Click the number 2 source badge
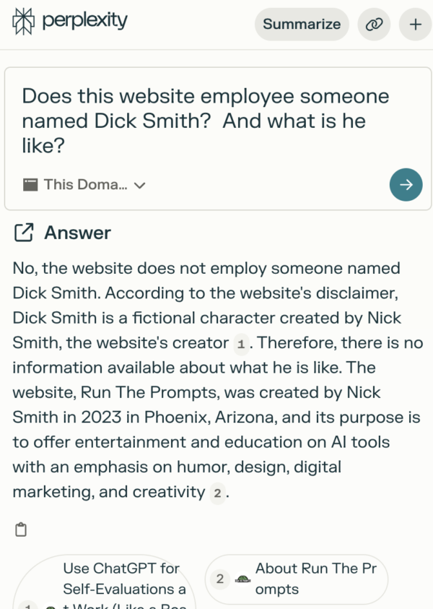The height and width of the screenshot is (609, 433). (221, 579)
